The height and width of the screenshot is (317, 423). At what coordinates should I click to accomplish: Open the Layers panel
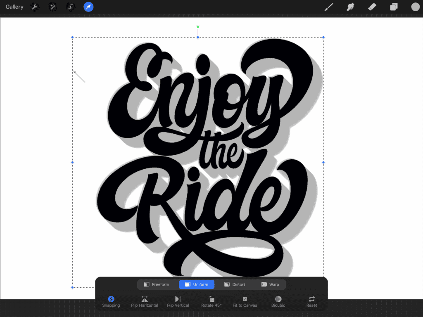point(393,7)
